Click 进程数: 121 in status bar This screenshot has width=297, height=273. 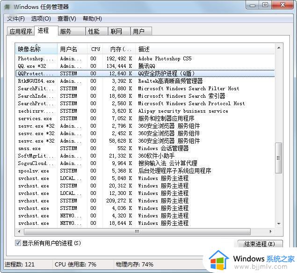coord(20,264)
